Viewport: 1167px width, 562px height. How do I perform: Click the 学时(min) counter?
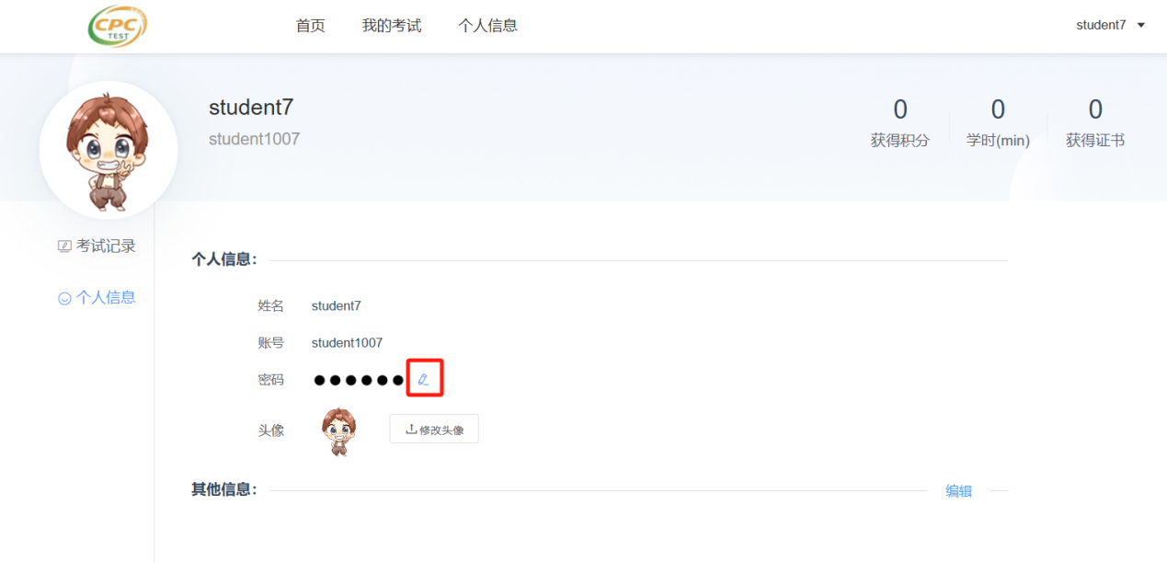[x=998, y=123]
